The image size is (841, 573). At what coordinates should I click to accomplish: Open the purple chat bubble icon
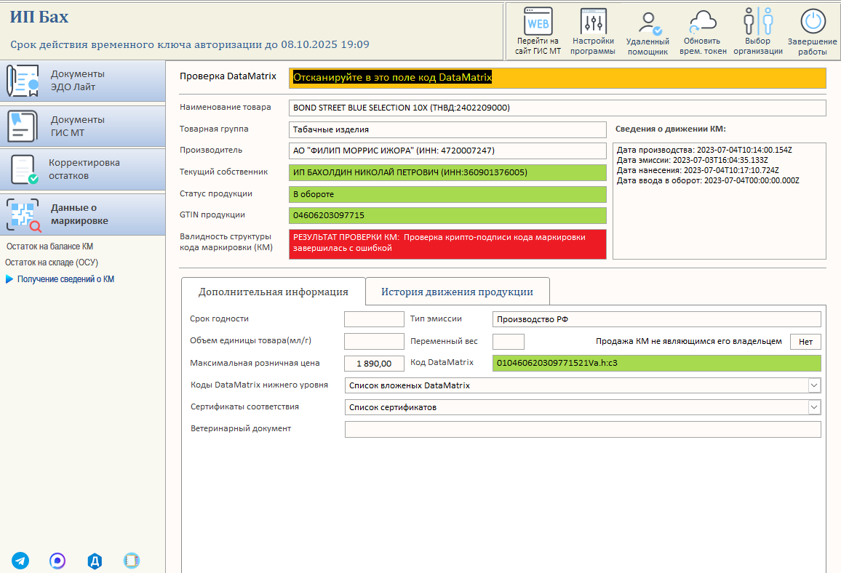pos(57,561)
